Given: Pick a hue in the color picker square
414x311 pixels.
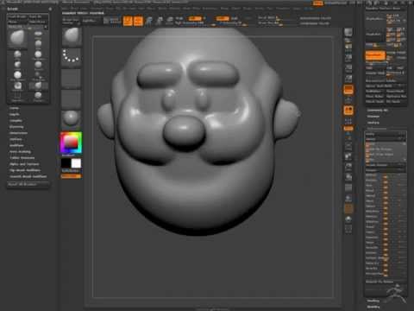Looking at the screenshot, I should point(71,143).
